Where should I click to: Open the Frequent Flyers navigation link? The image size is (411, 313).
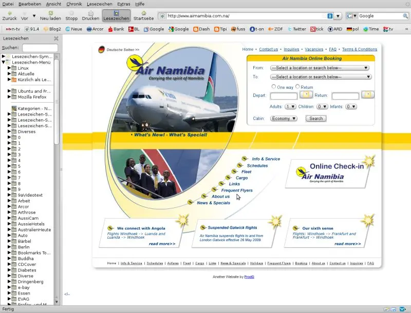237,190
